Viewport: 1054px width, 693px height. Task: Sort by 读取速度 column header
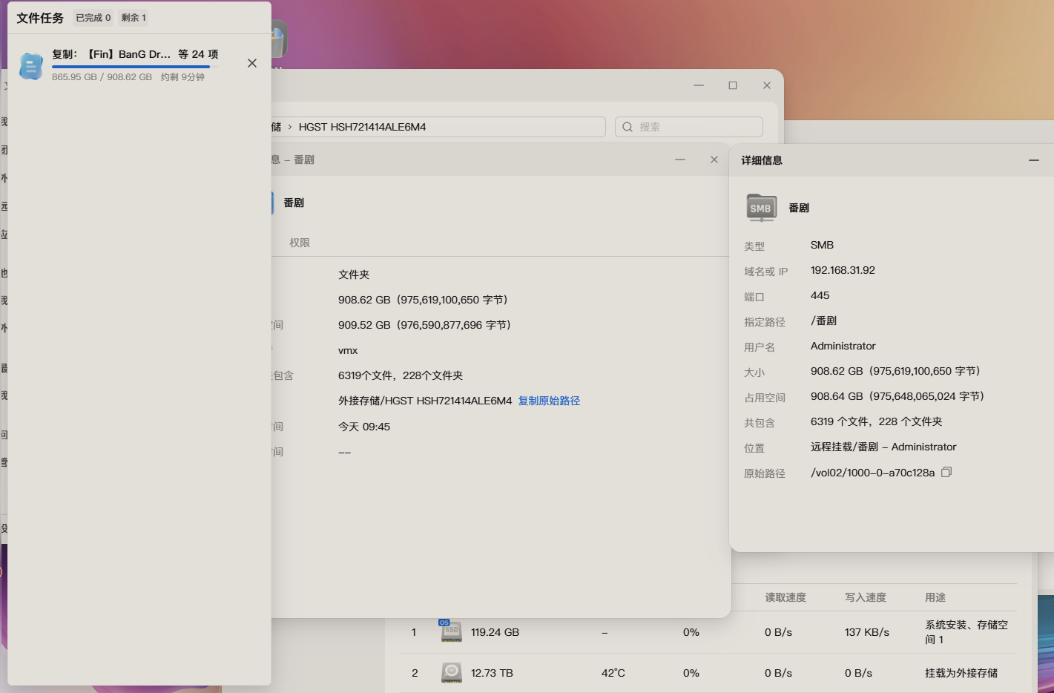click(x=785, y=597)
